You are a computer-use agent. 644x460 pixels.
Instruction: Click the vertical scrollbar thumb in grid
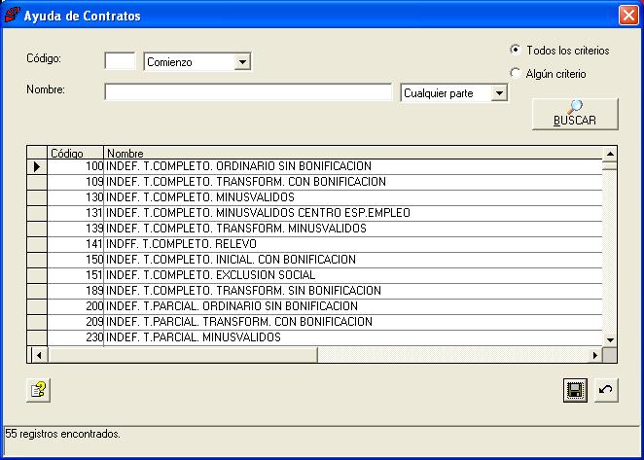pos(610,166)
